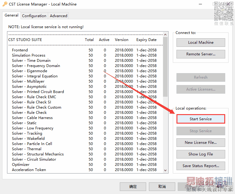Select Solver - Integral Equation row
The image size is (235, 194).
click(x=84, y=76)
